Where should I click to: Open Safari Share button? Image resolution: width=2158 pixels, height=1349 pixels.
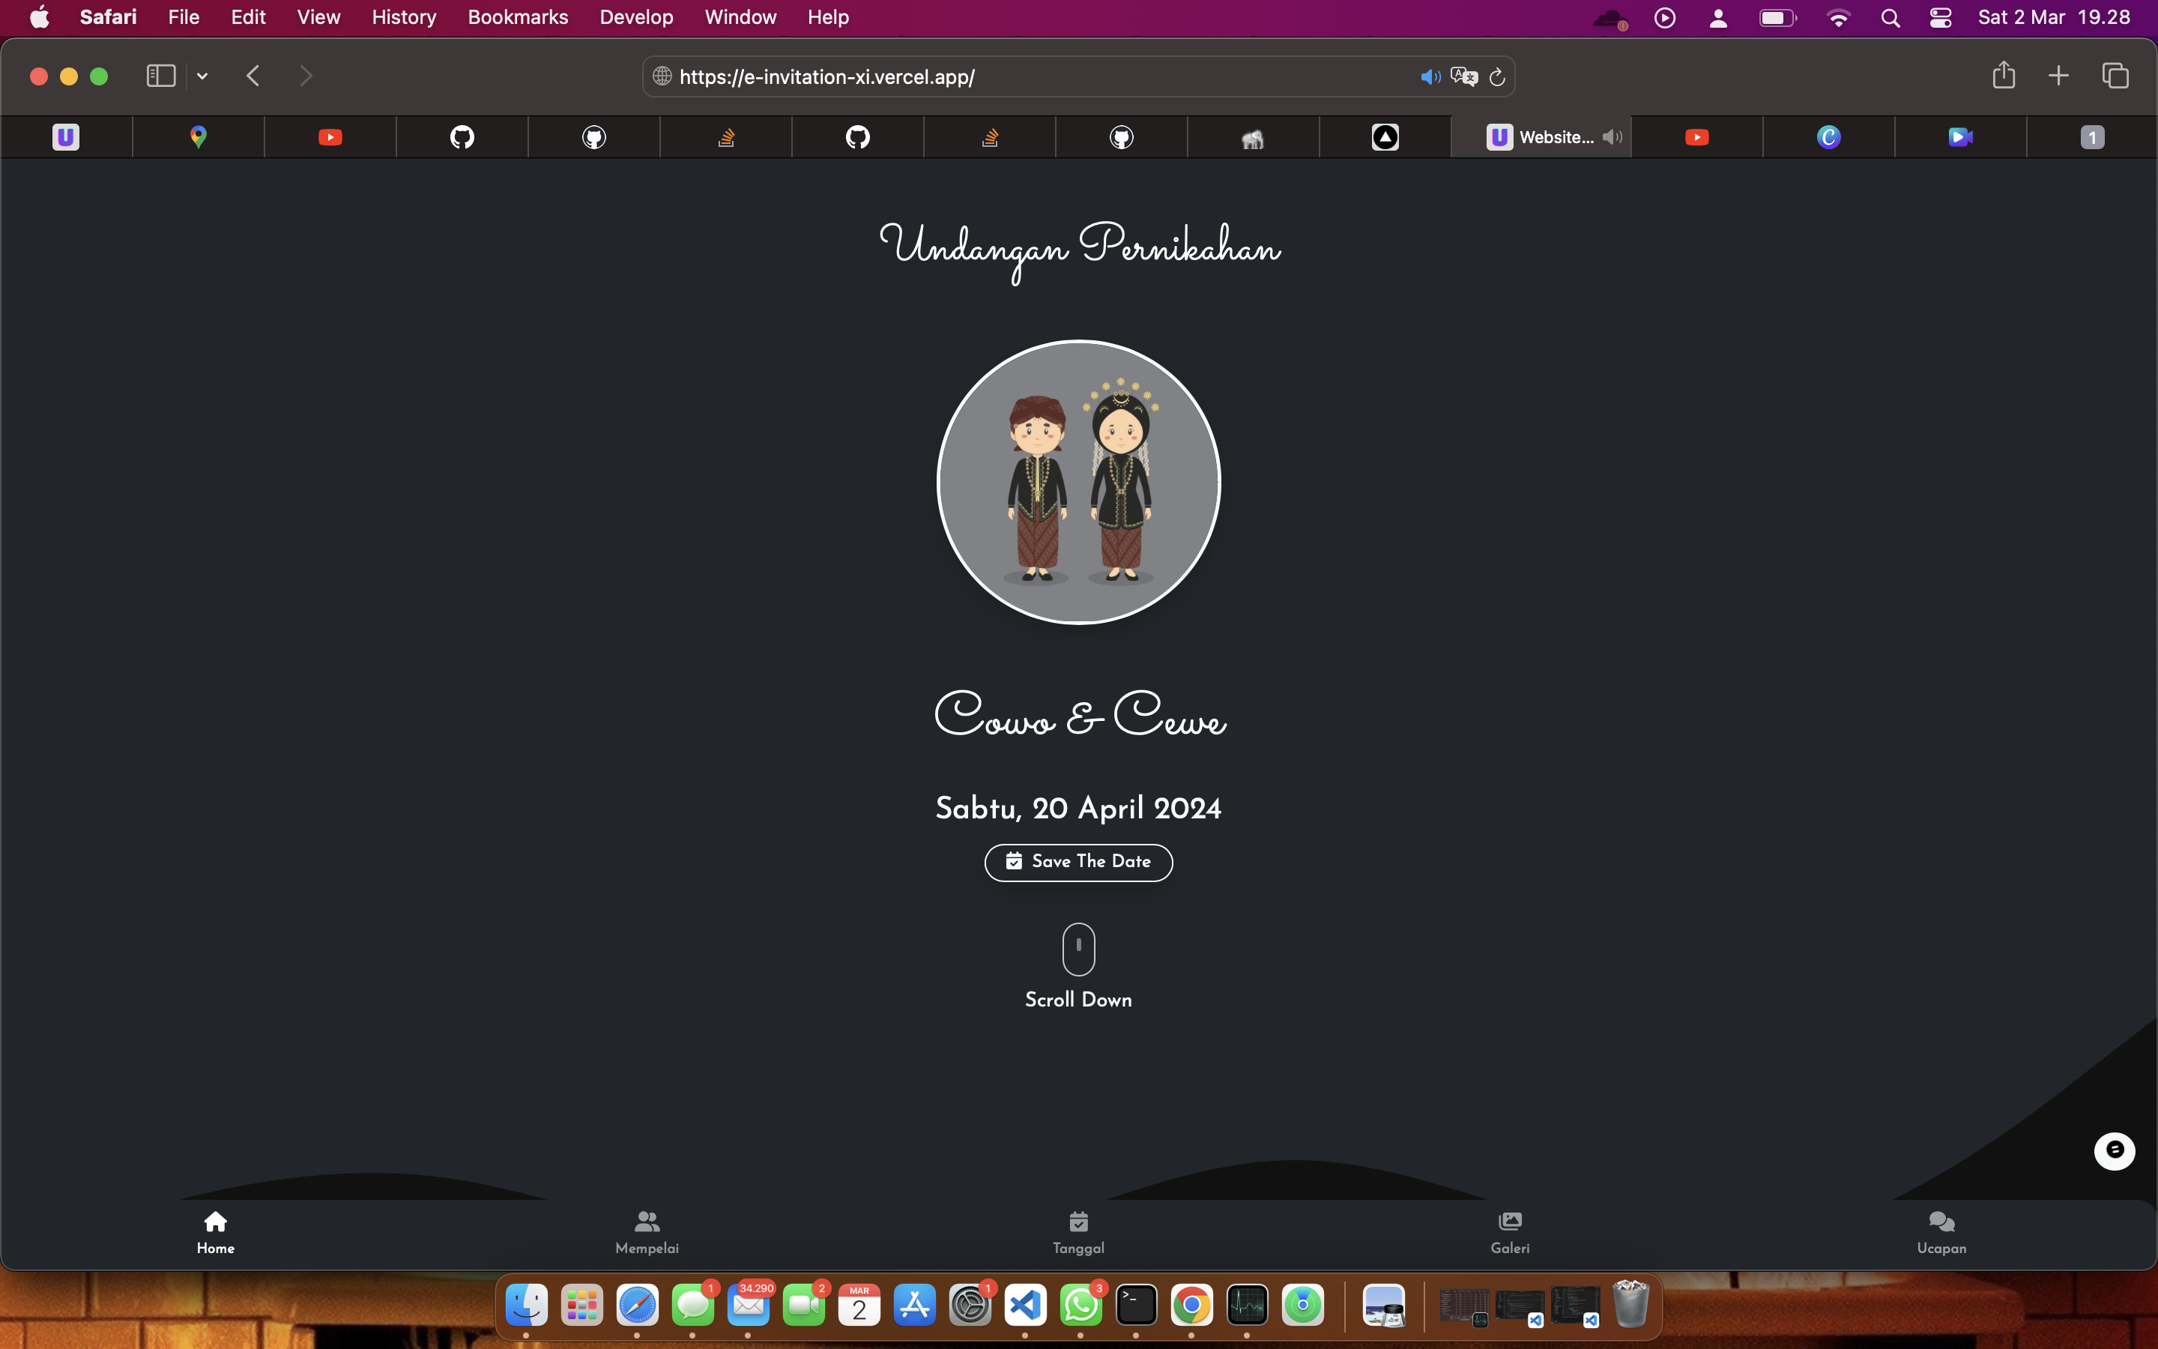(x=2004, y=76)
